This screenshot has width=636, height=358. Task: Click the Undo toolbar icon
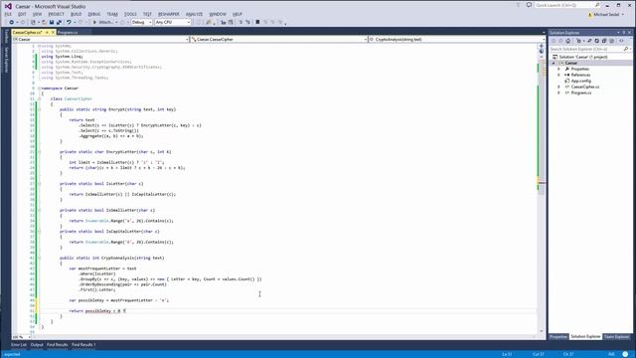(x=69, y=22)
